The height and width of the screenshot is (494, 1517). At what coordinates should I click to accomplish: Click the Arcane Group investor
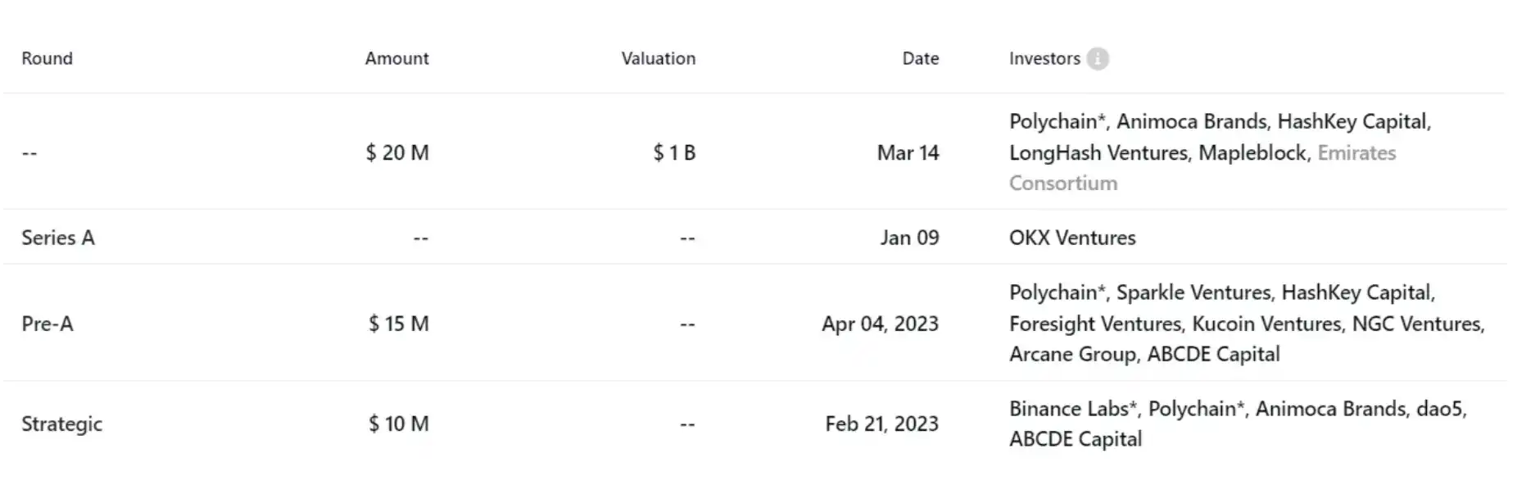pyautogui.click(x=1072, y=354)
